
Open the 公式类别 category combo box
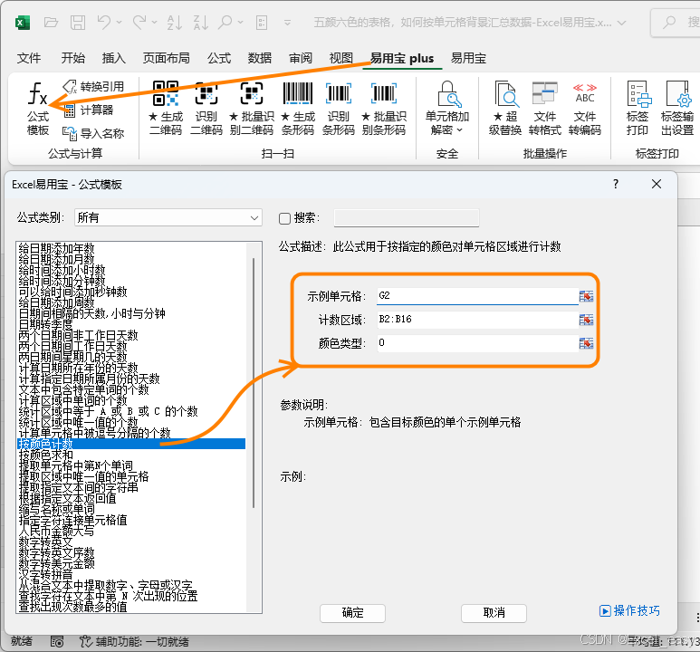(x=168, y=217)
